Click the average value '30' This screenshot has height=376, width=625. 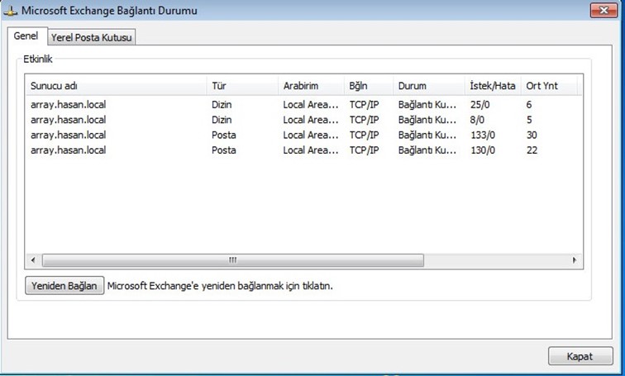coord(532,135)
